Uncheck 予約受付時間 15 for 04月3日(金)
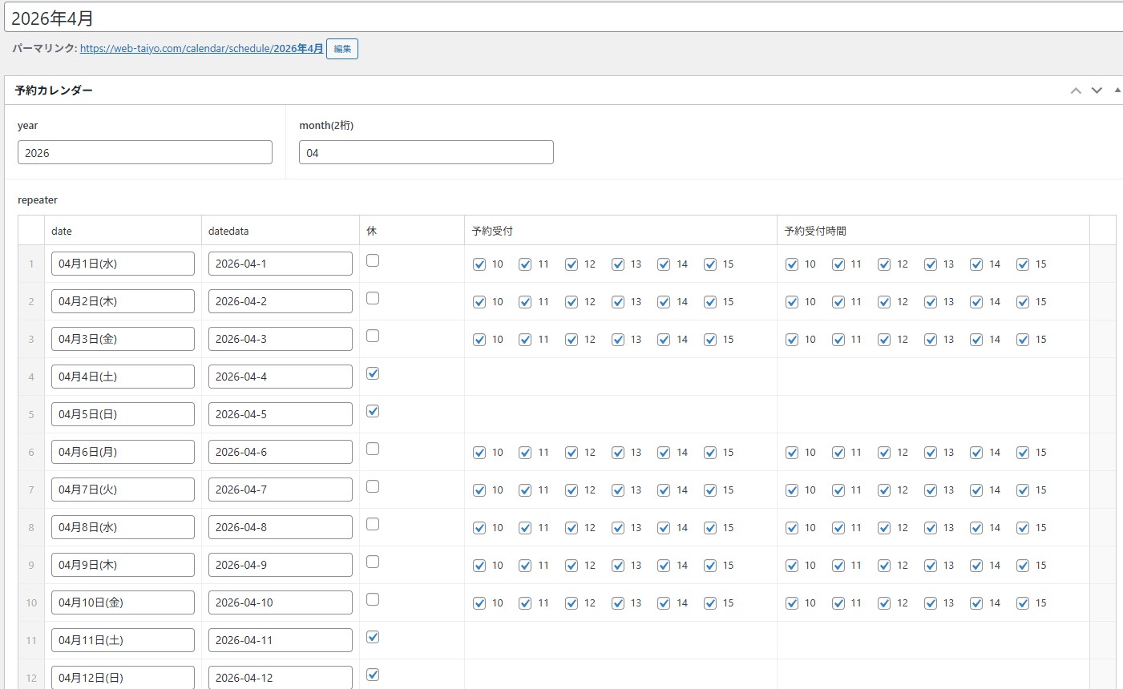Image resolution: width=1123 pixels, height=689 pixels. [1023, 340]
